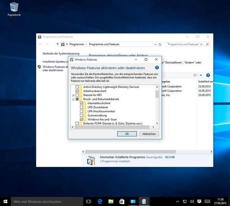Click the taskbar clock showing 11:38
This screenshot has height=206, width=230.
(x=220, y=201)
